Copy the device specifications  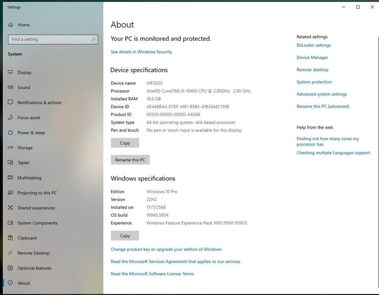[125, 143]
